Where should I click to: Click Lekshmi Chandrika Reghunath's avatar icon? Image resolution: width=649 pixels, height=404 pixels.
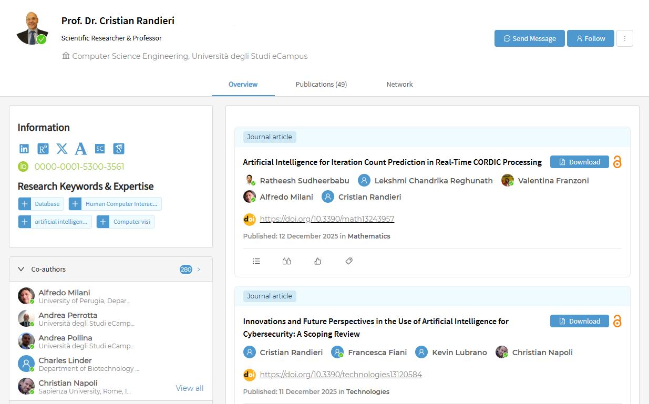point(364,180)
